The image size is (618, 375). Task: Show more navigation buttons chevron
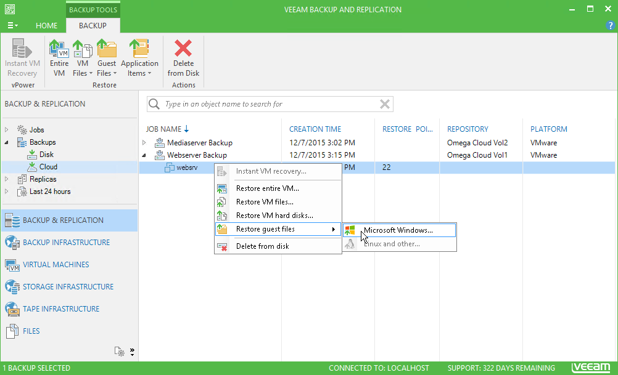coord(132,352)
